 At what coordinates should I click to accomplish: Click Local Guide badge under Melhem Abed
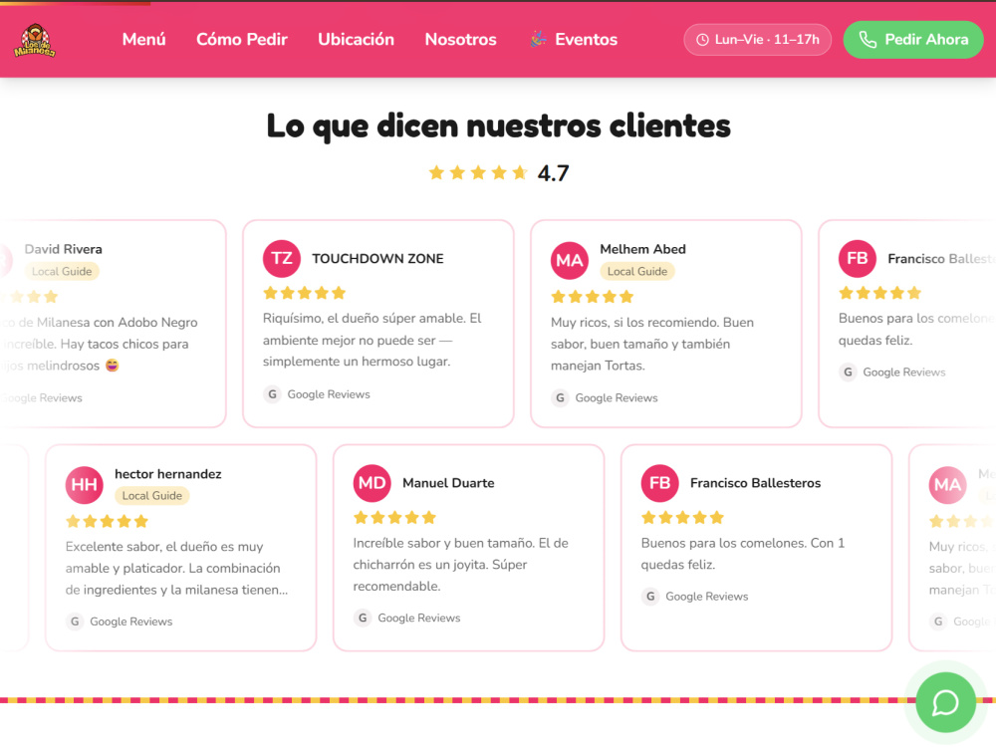pyautogui.click(x=637, y=271)
